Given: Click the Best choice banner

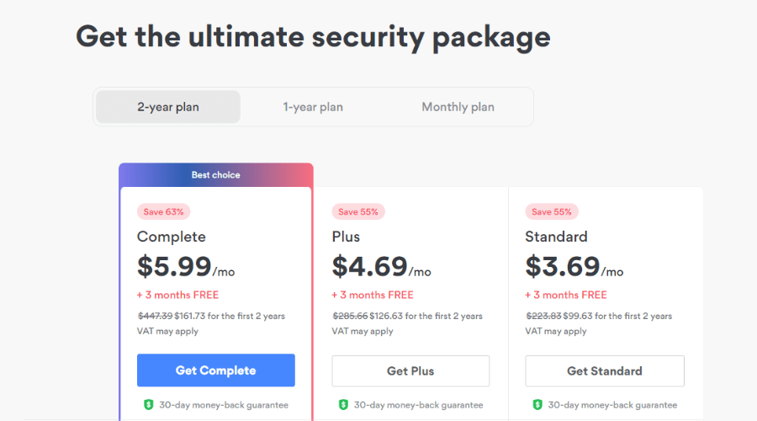Looking at the screenshot, I should click(x=216, y=175).
